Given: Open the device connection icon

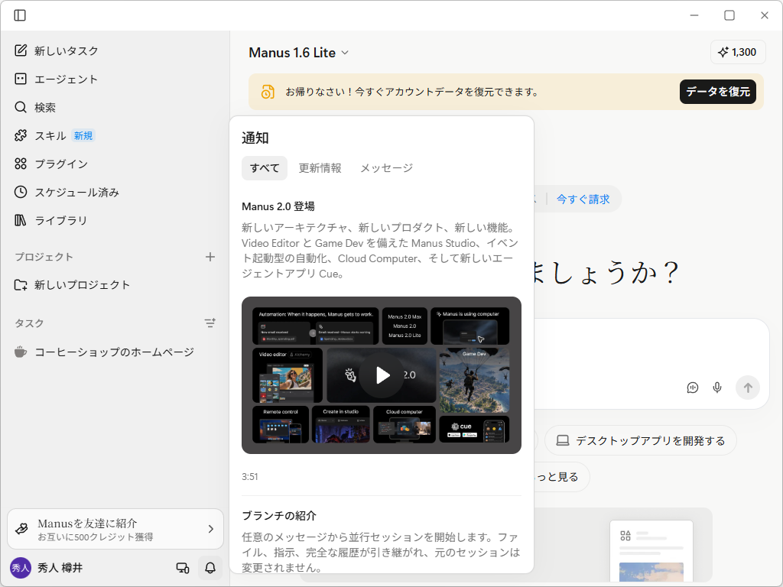Looking at the screenshot, I should (x=183, y=568).
